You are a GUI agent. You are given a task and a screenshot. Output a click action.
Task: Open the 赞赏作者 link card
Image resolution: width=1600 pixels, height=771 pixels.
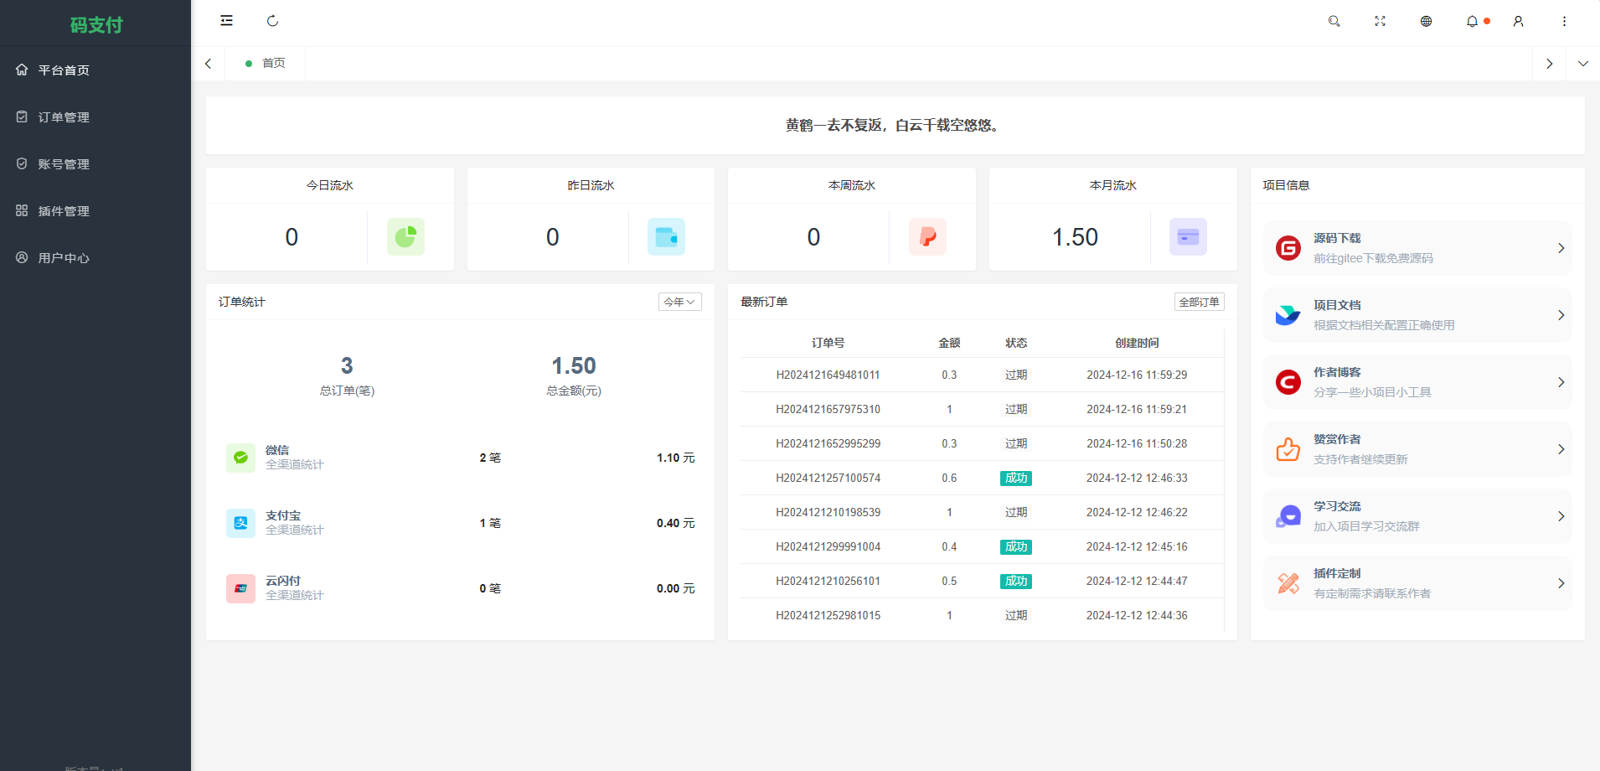(x=1417, y=449)
